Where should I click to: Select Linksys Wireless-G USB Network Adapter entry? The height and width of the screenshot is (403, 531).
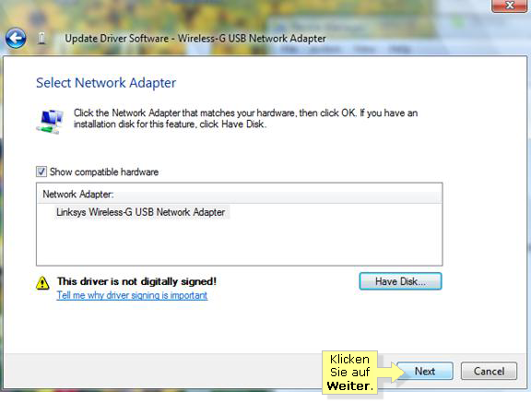point(140,212)
